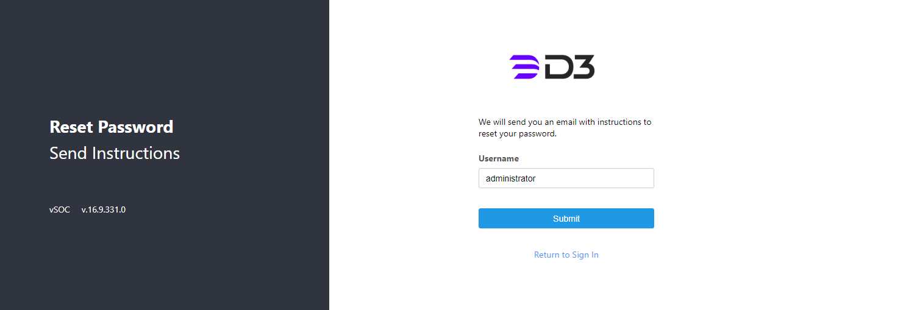Click the 'reset your password.' text line
Image resolution: width=906 pixels, height=310 pixels.
(518, 134)
